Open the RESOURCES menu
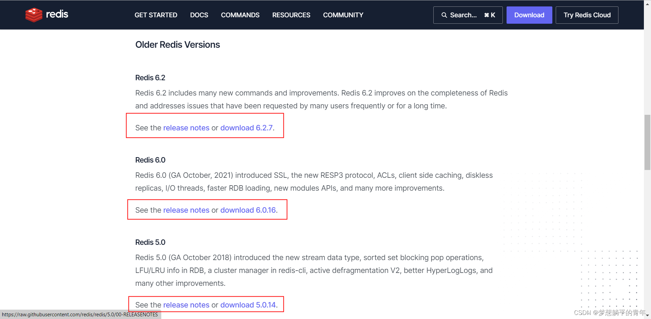This screenshot has width=651, height=319. coord(291,15)
